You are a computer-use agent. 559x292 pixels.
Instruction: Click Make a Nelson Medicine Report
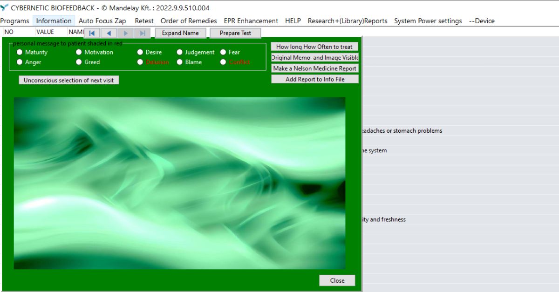click(x=315, y=68)
